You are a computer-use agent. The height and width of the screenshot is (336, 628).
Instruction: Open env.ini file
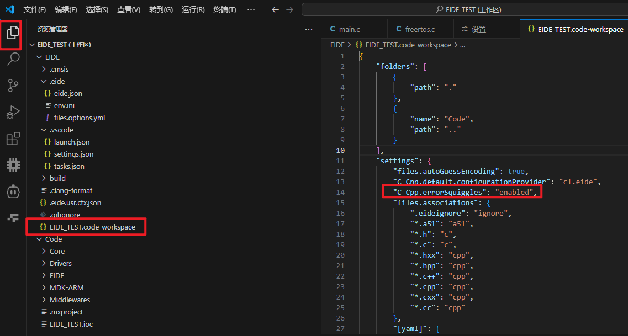pyautogui.click(x=64, y=105)
